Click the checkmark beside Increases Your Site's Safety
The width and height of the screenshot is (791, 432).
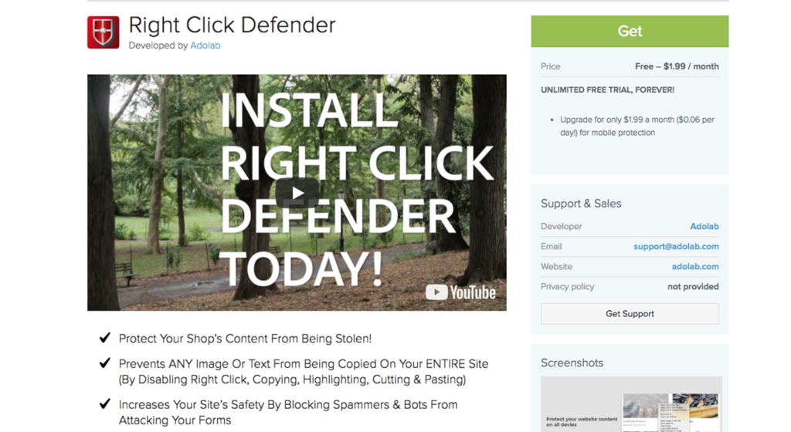[x=105, y=403]
